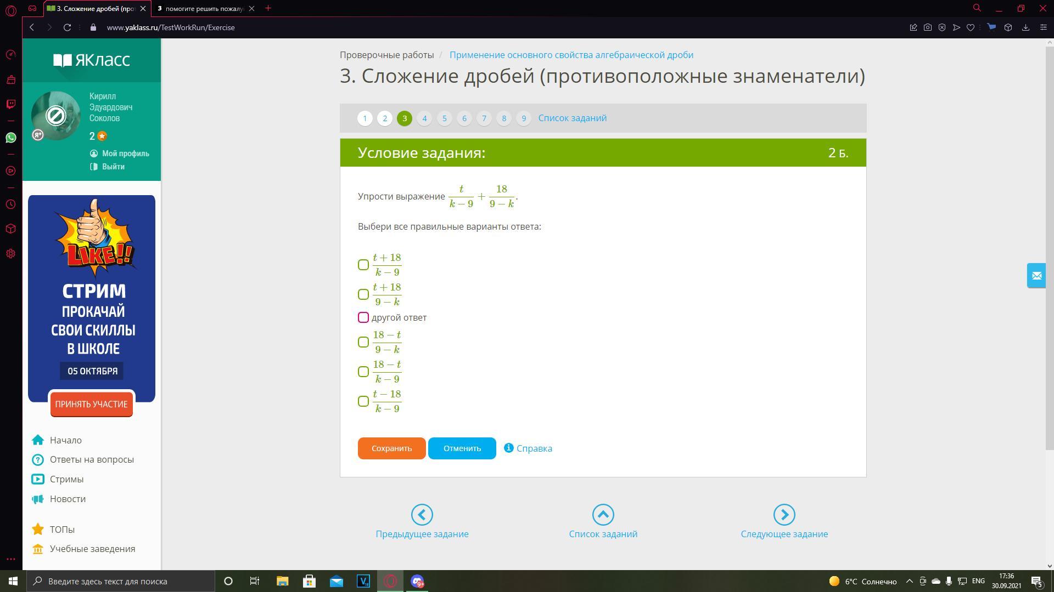
Task: Show hidden system tray icons chevron
Action: [x=909, y=581]
